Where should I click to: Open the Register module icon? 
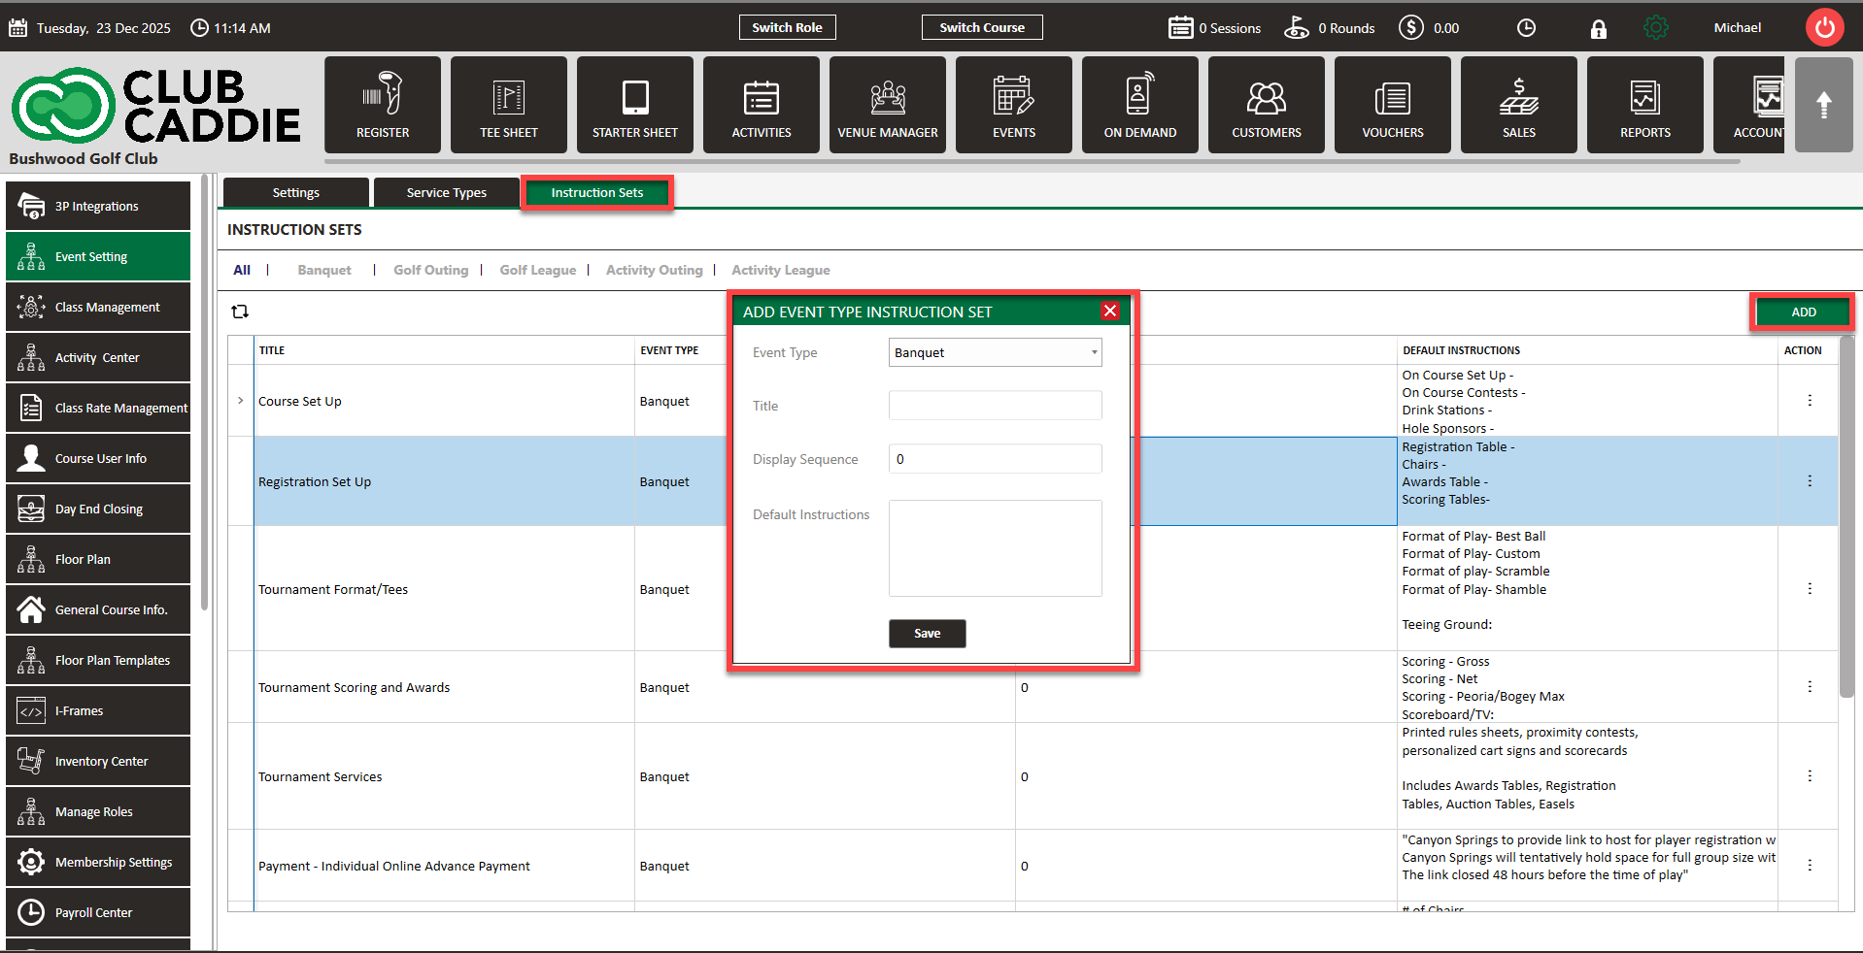[x=382, y=105]
